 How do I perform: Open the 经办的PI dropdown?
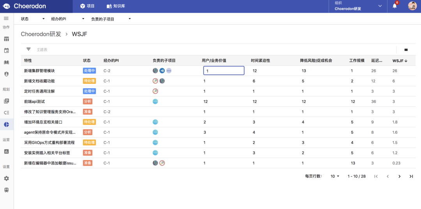[x=68, y=19]
